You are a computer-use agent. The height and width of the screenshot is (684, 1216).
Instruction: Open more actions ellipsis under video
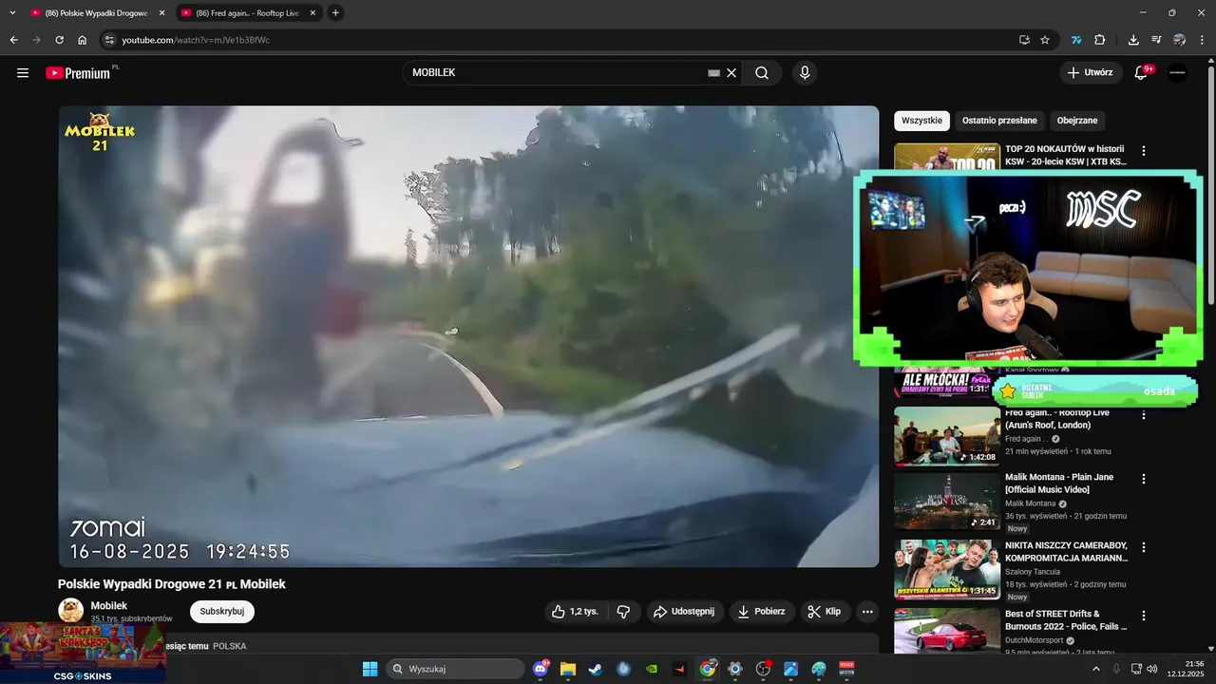(867, 612)
